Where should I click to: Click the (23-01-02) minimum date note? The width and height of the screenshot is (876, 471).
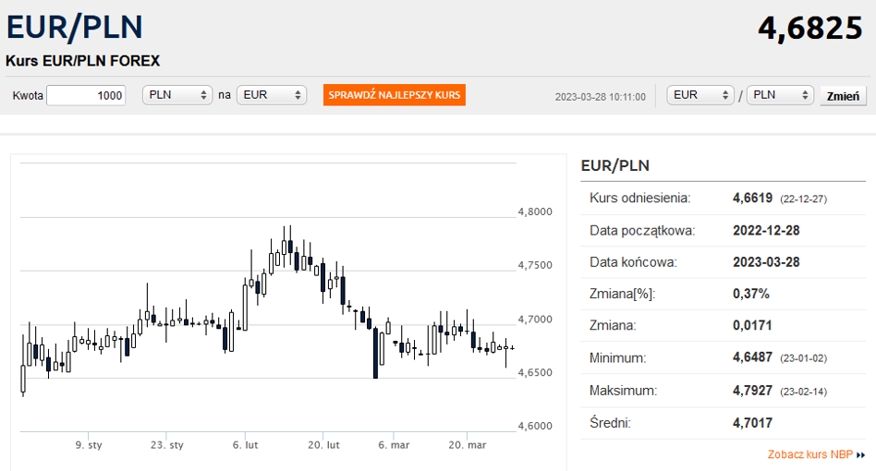click(803, 358)
